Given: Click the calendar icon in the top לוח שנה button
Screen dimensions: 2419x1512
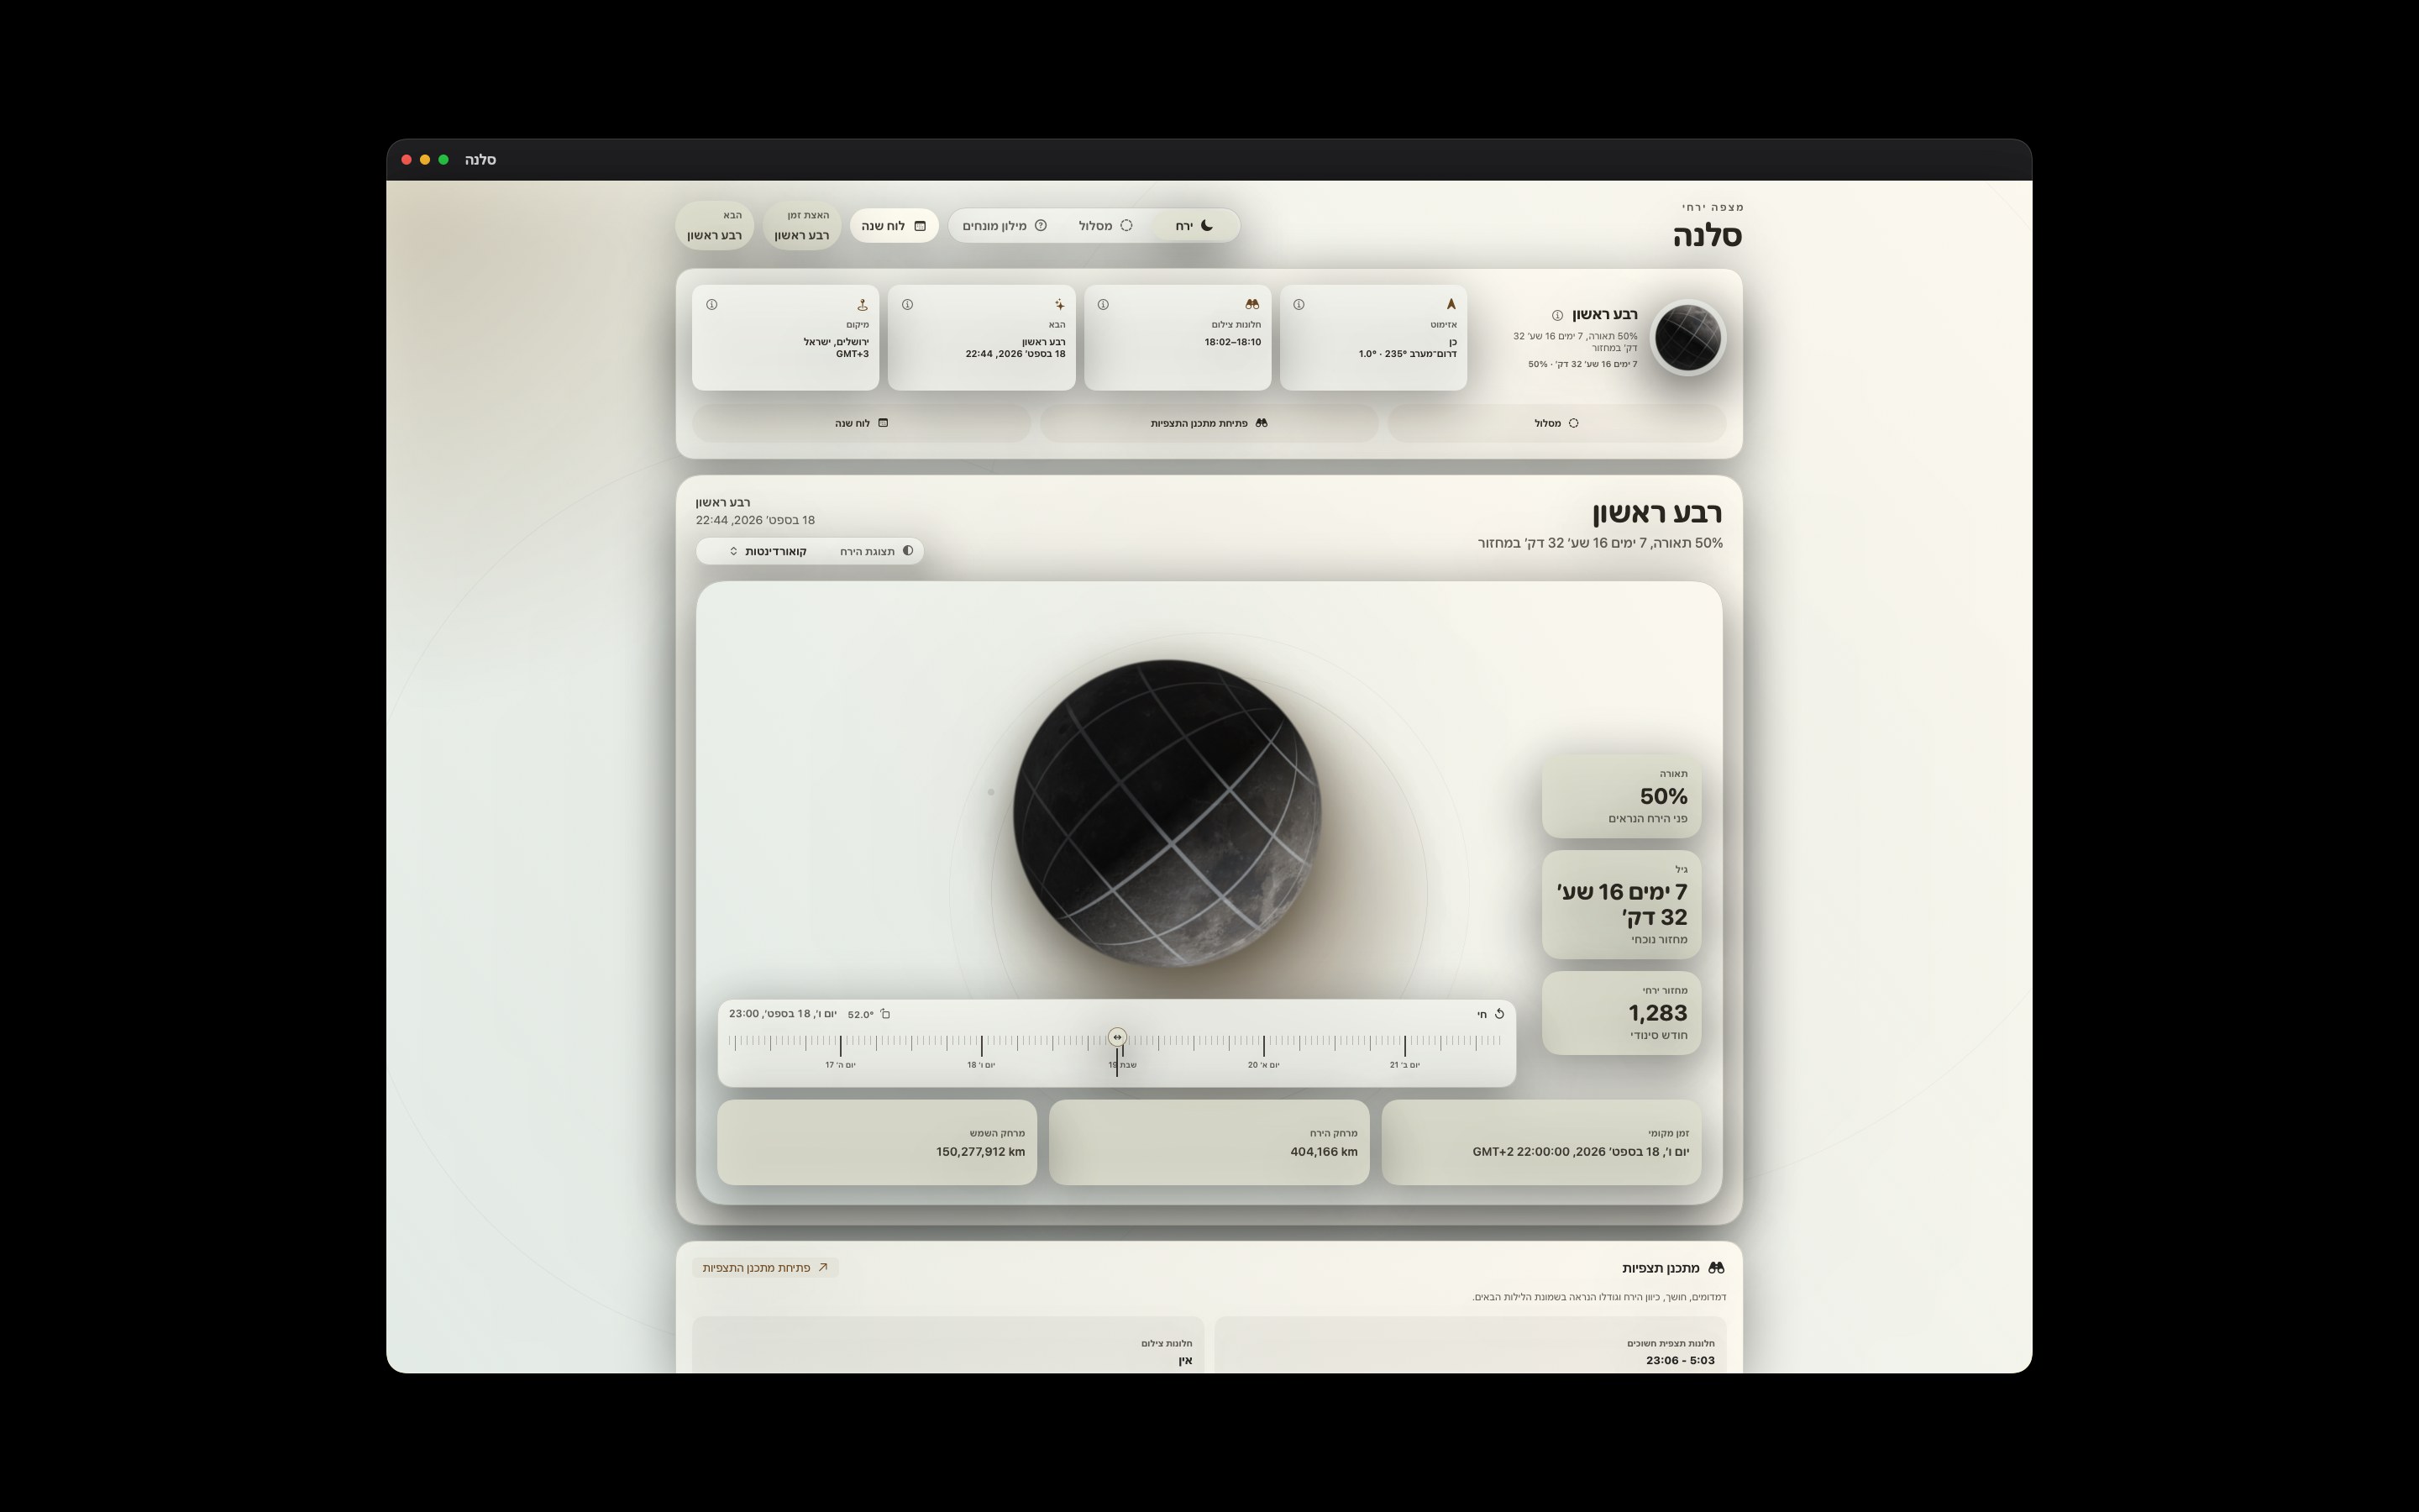Looking at the screenshot, I should [920, 226].
